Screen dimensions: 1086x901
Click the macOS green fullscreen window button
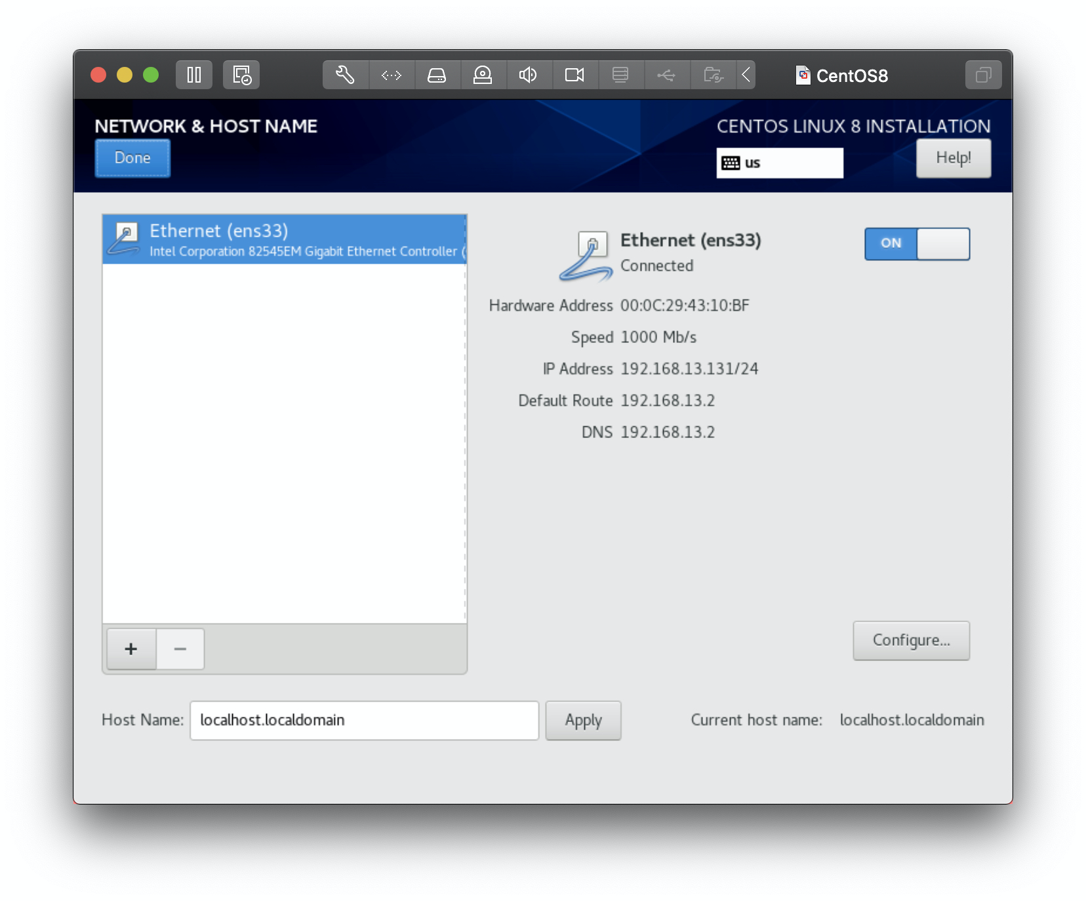pyautogui.click(x=151, y=75)
